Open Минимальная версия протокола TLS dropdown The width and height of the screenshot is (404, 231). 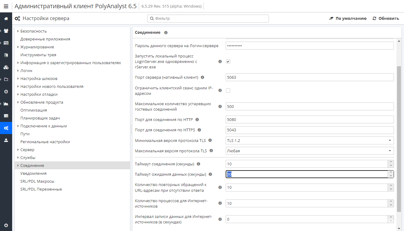tap(310, 140)
